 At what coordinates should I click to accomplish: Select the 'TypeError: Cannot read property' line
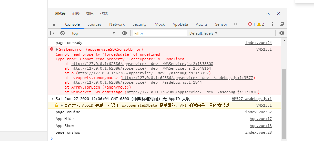click(120, 59)
